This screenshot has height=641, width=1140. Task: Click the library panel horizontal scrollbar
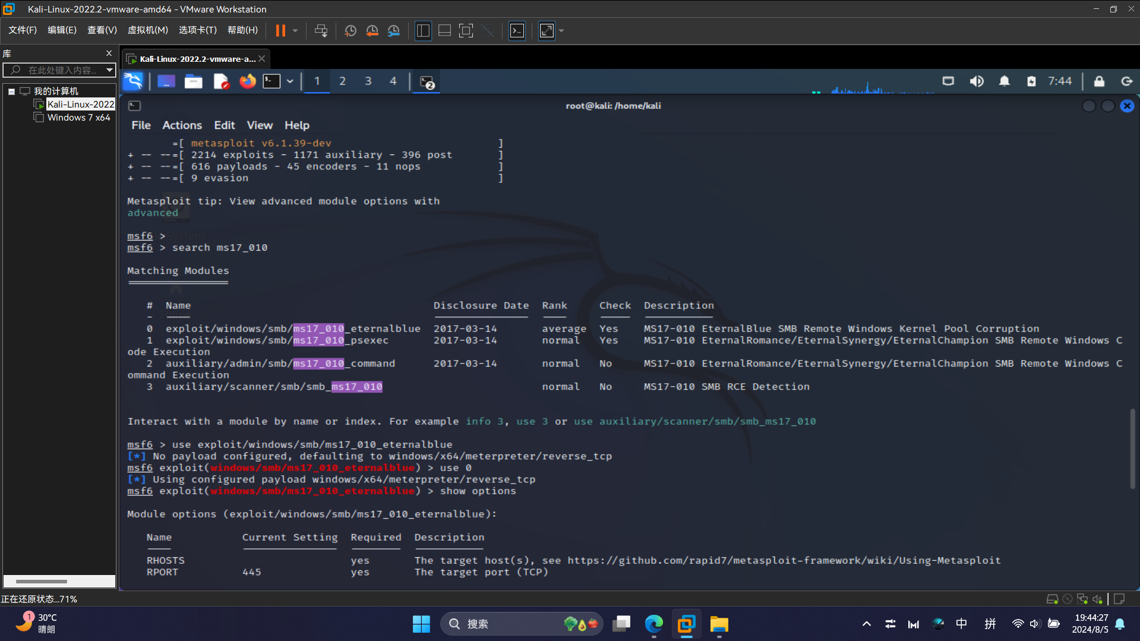[42, 582]
